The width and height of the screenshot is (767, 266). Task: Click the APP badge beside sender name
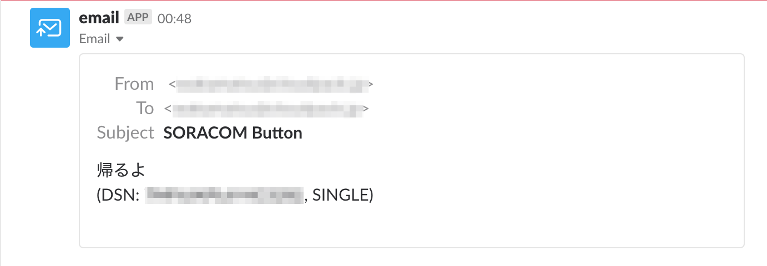click(x=138, y=18)
